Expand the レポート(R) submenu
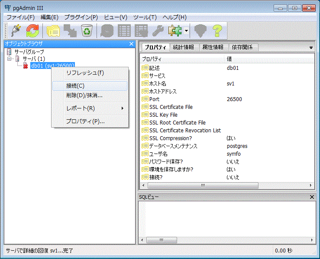320x259 pixels. (x=90, y=108)
